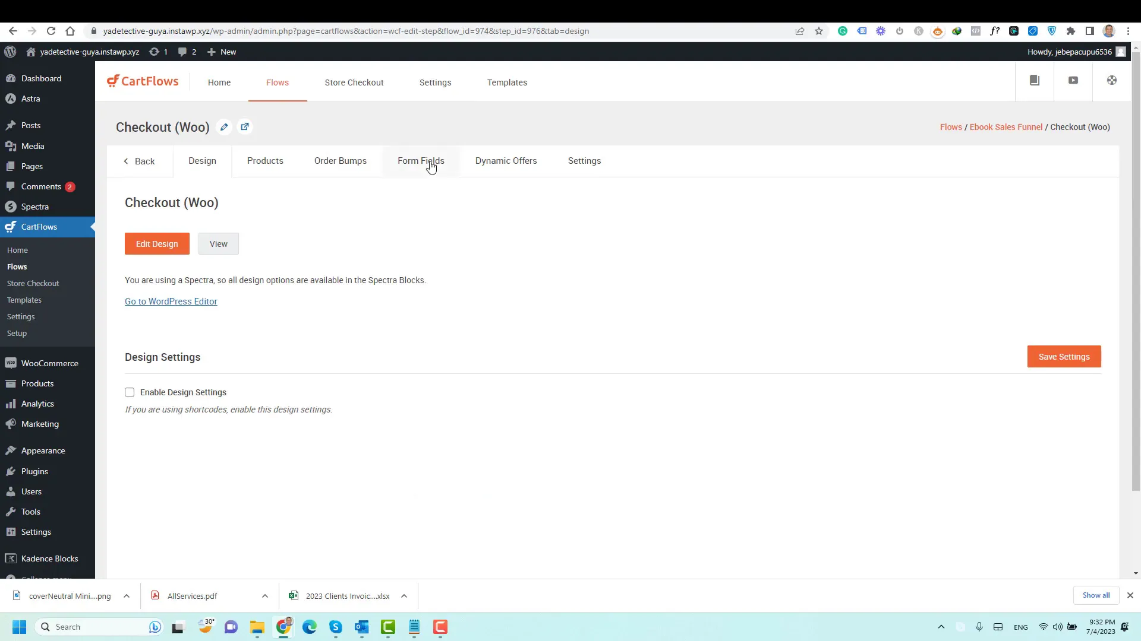Click the WooCommerce icon in sidebar

click(x=10, y=363)
